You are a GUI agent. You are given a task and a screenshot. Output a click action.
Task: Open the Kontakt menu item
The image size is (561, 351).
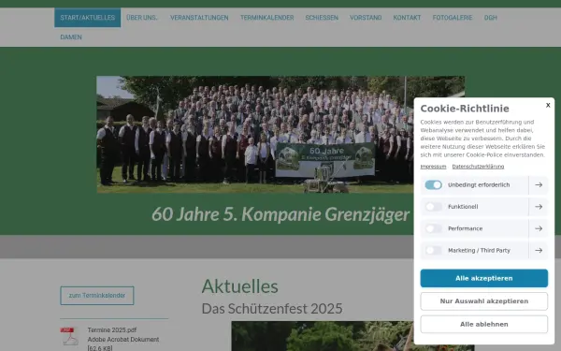click(x=407, y=18)
